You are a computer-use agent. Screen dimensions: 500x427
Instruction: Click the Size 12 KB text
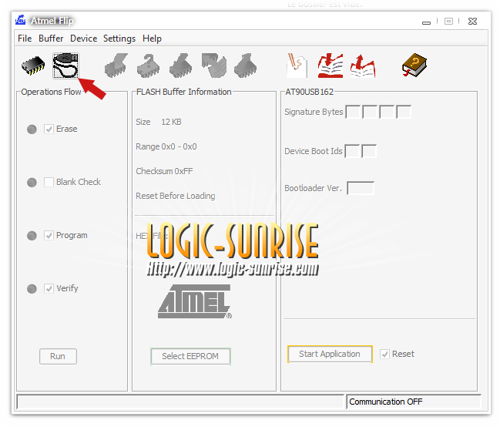(159, 122)
